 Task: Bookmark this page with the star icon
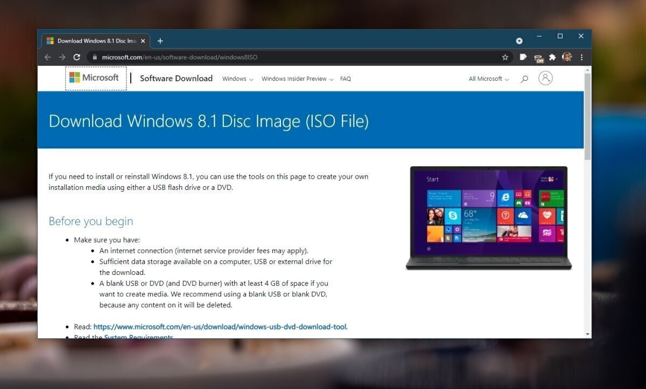tap(504, 57)
